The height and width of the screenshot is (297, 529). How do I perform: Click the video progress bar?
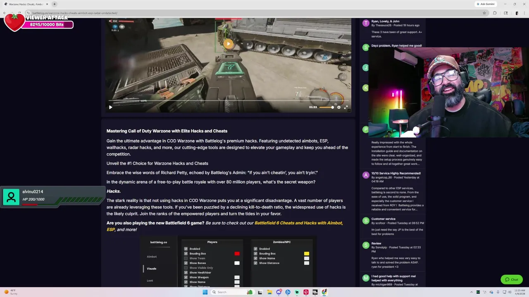click(228, 101)
